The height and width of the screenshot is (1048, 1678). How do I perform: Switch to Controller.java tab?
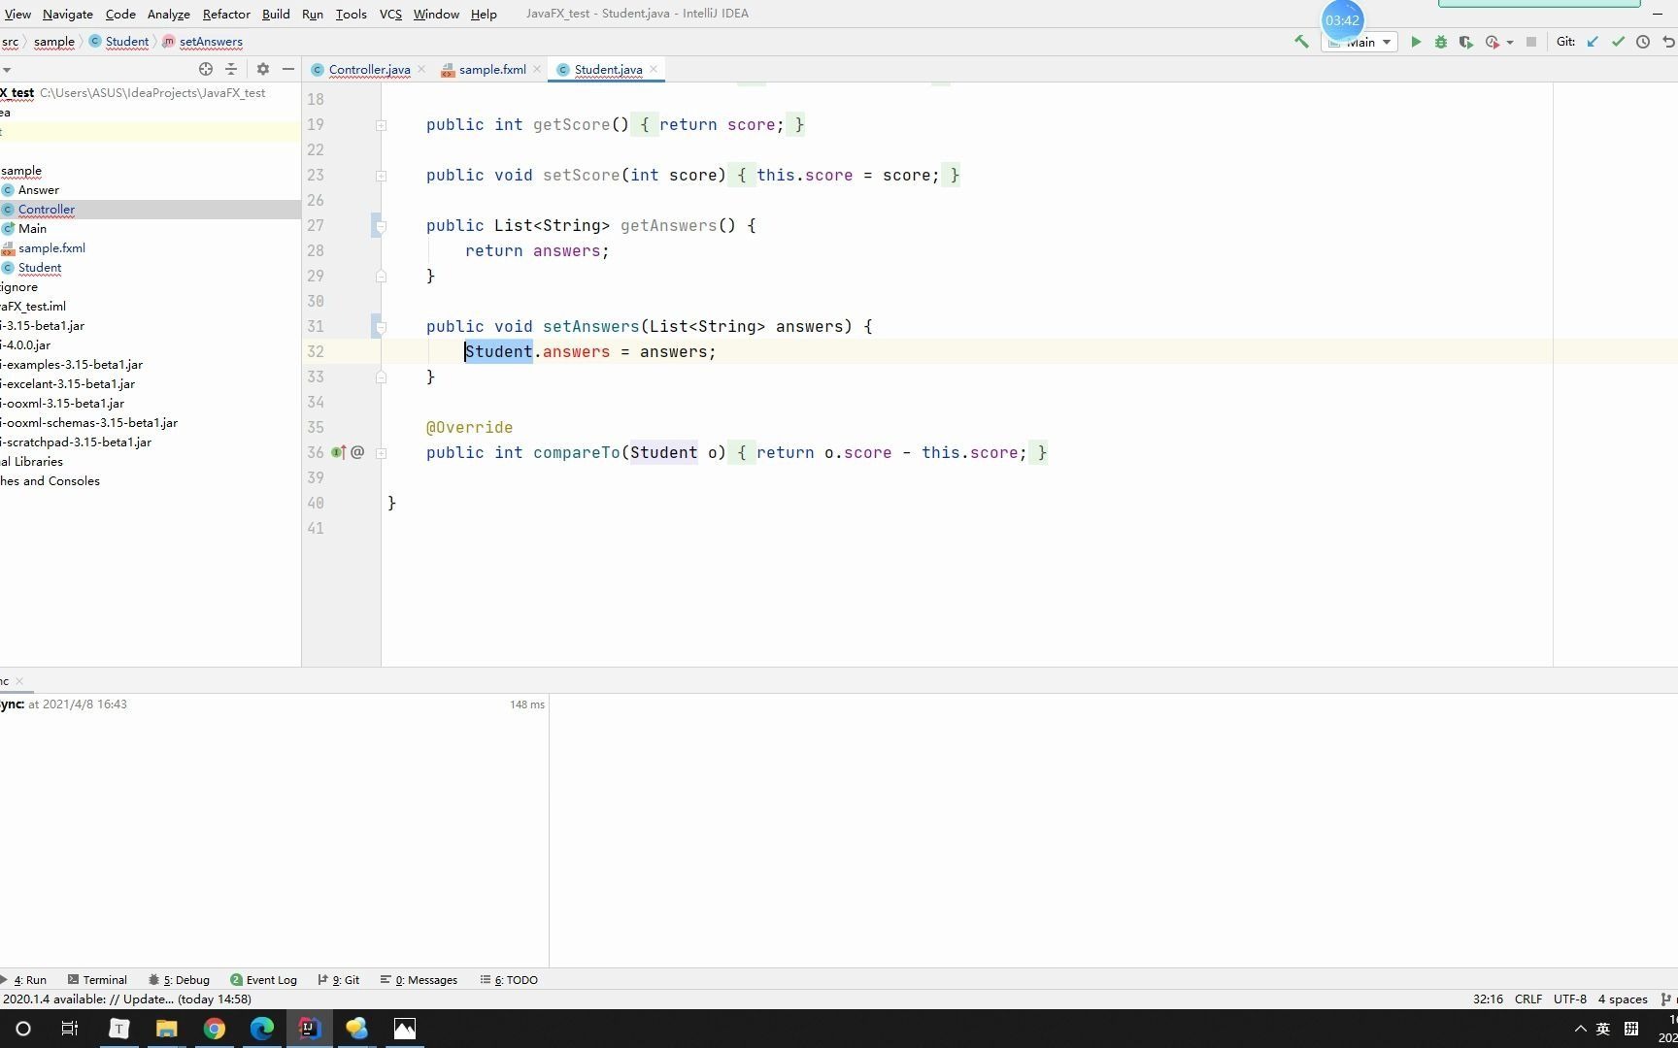369,70
